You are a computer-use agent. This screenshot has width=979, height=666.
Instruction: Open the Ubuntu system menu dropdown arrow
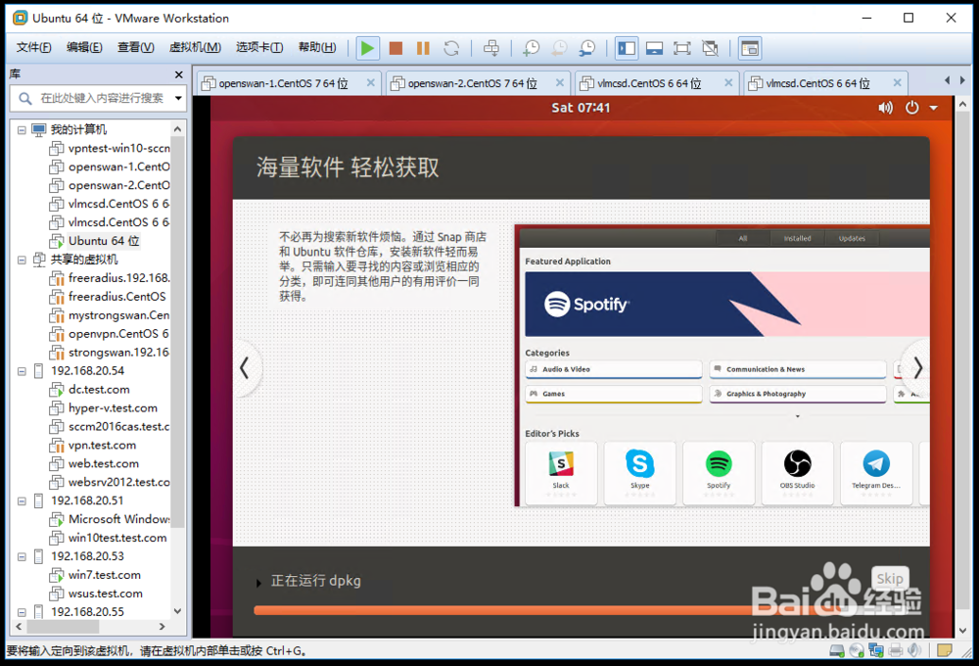click(x=933, y=108)
